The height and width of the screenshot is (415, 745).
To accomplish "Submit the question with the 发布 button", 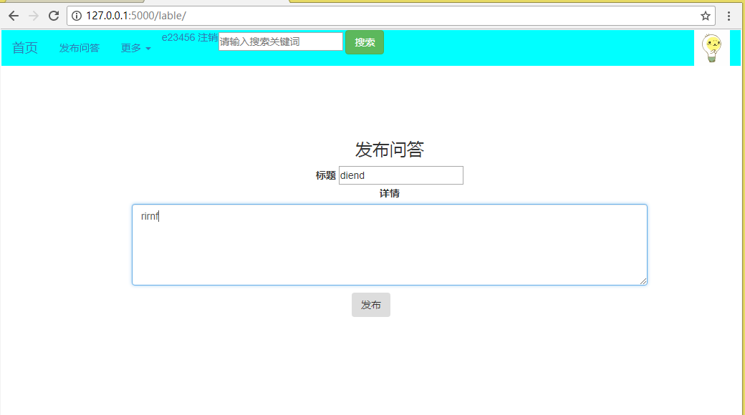I will click(x=371, y=305).
